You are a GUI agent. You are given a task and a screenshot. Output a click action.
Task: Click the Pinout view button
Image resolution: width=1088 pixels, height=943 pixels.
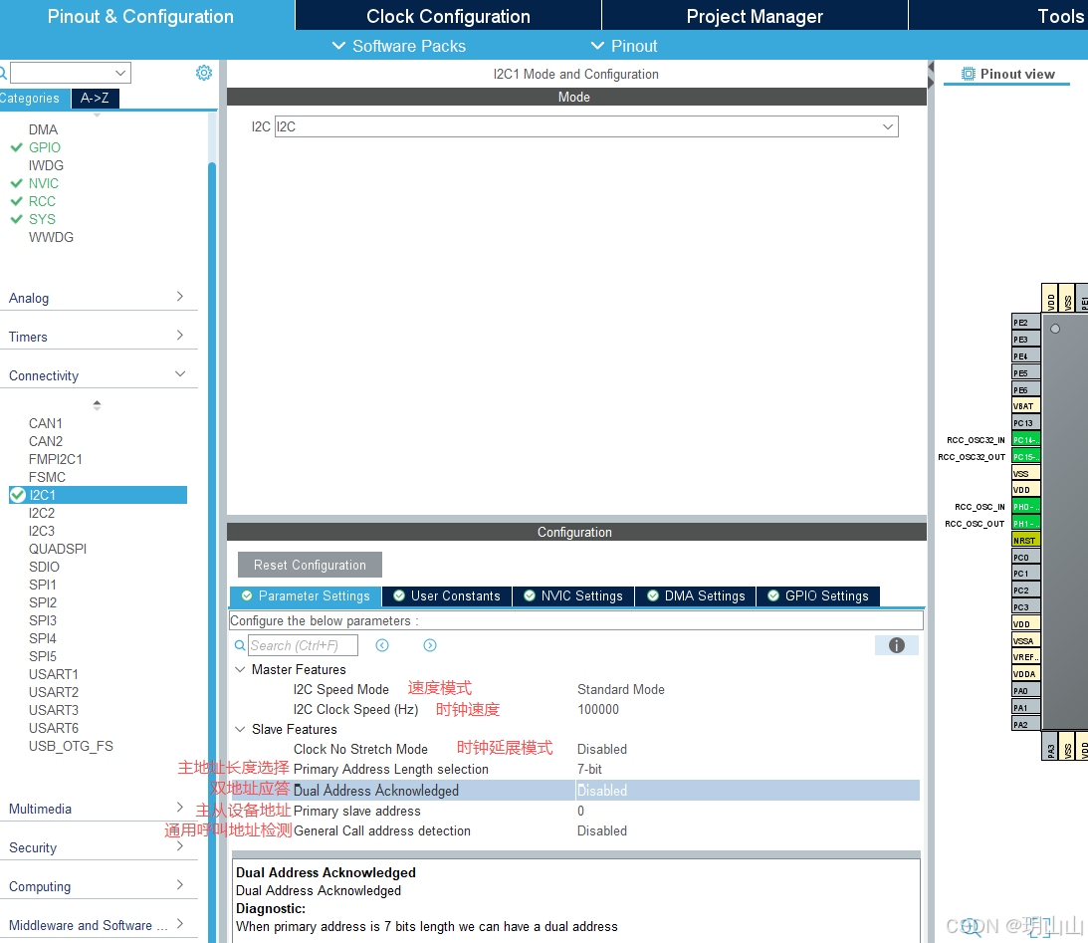[1007, 74]
